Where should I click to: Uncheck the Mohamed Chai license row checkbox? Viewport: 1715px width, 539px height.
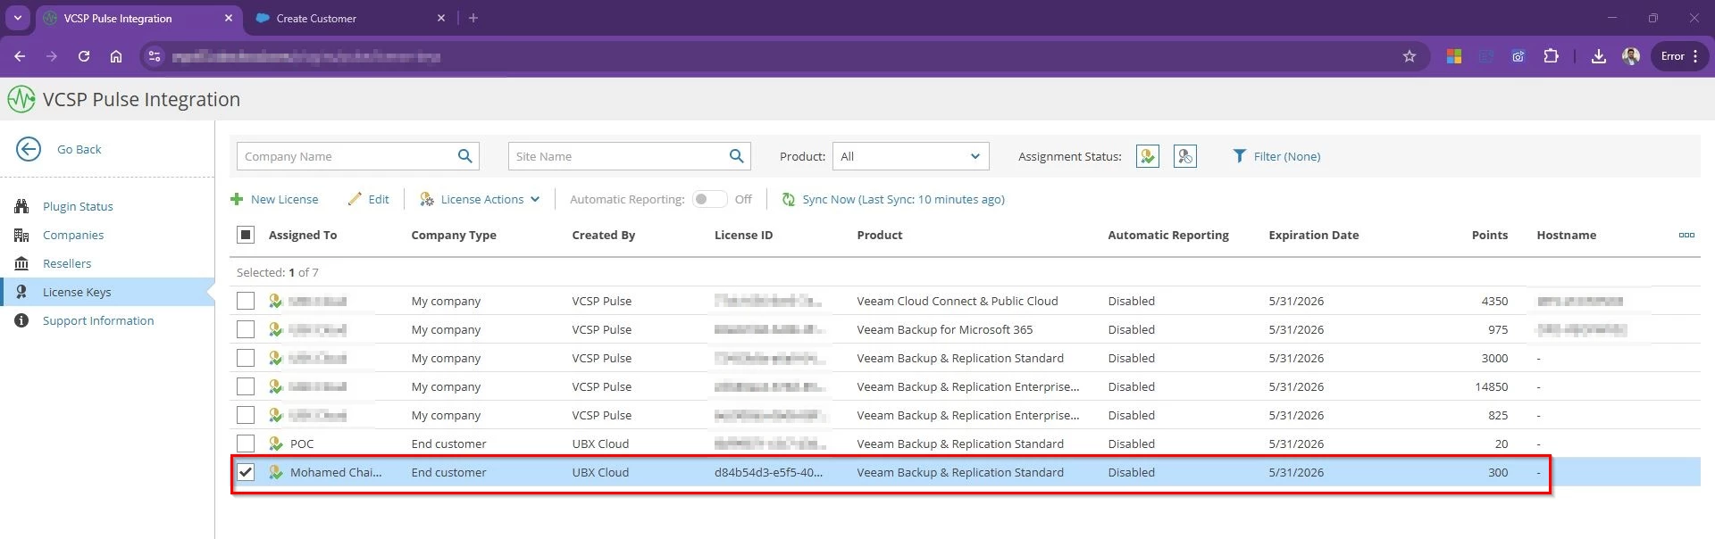coord(246,472)
